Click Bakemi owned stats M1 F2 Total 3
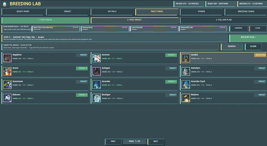The image size is (267, 146). (23, 99)
